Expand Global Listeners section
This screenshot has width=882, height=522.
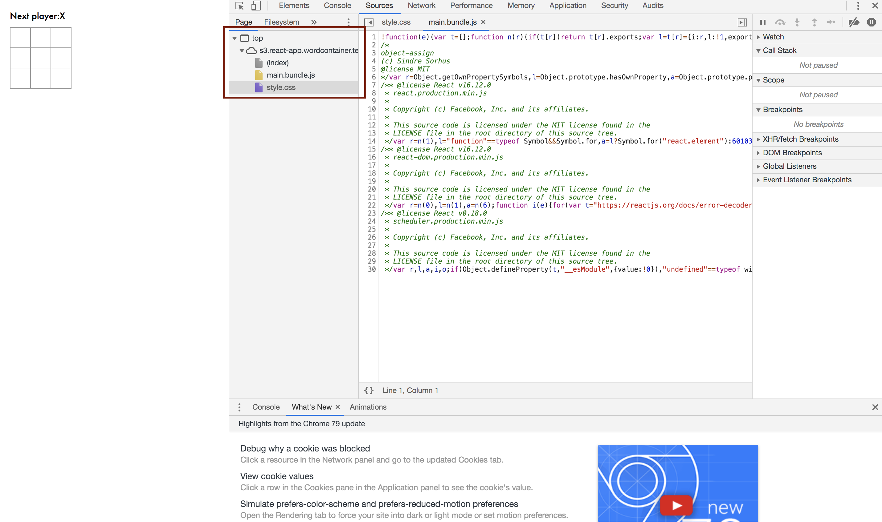tap(817, 166)
